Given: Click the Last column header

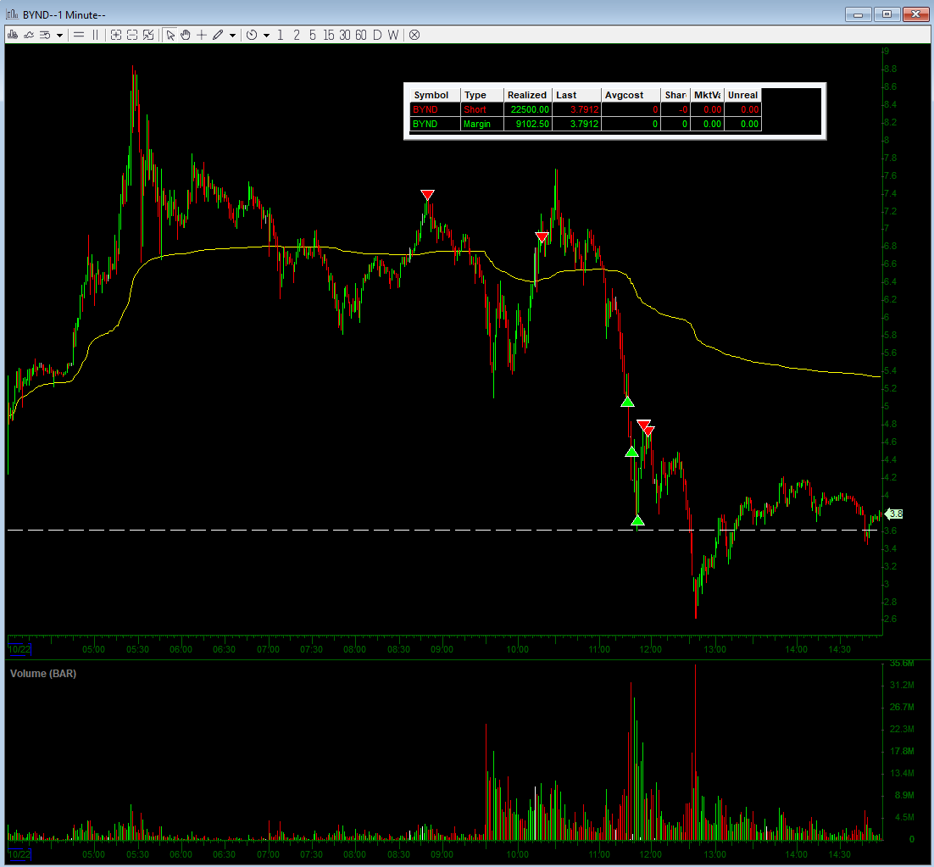Looking at the screenshot, I should 576,95.
